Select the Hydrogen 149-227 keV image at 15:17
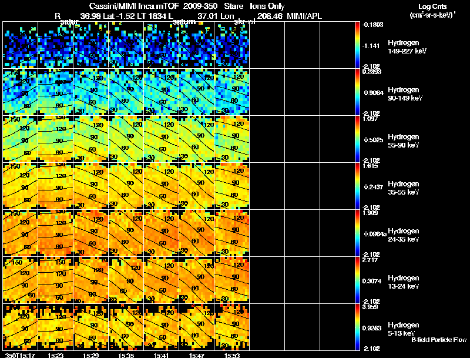Screen dimensions: 470x358 tap(21, 45)
